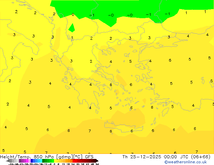214x165 pixels.
Task: Select the '54' label on the legend scale
Action: click(x=97, y=164)
